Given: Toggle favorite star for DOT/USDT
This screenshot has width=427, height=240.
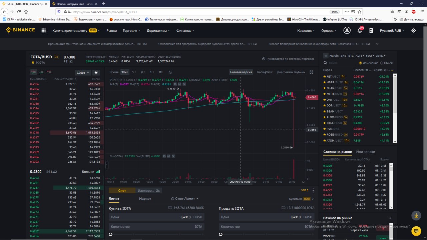Looking at the screenshot, I should coord(325,105).
